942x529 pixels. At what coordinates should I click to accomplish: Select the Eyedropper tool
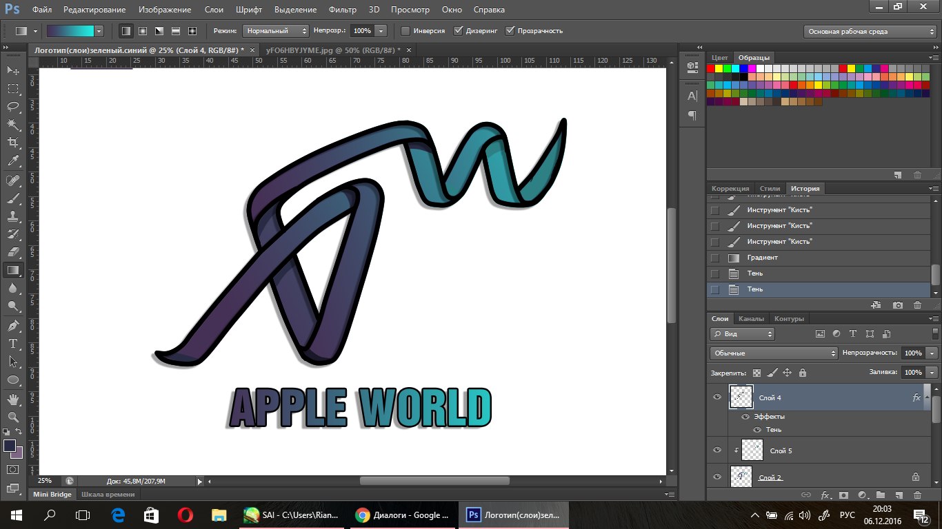(x=13, y=160)
